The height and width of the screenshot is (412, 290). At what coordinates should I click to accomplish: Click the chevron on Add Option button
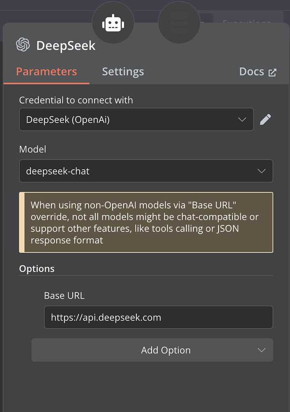coord(262,350)
